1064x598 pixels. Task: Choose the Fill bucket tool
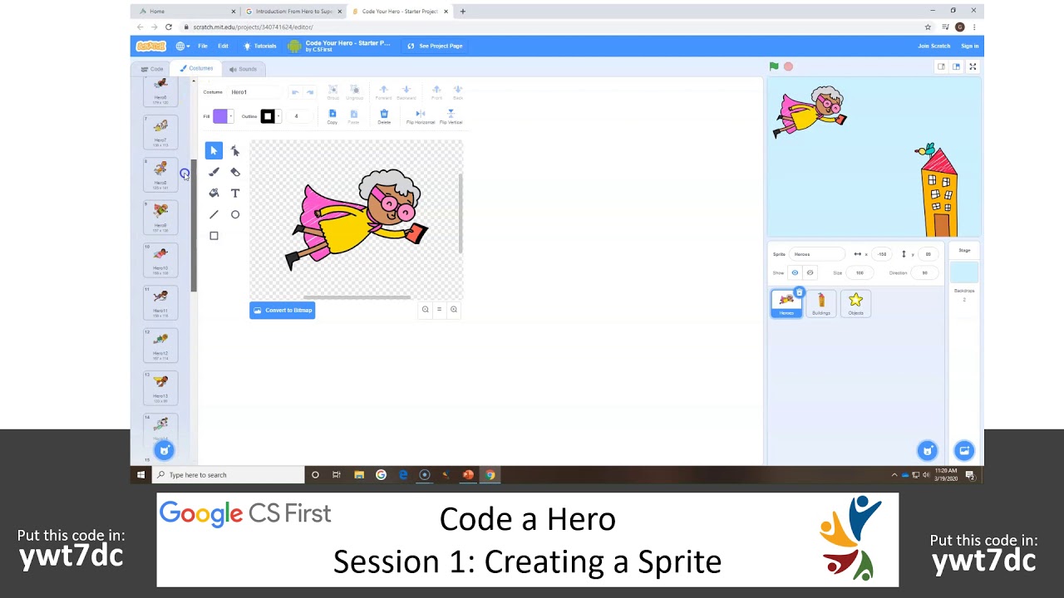214,193
